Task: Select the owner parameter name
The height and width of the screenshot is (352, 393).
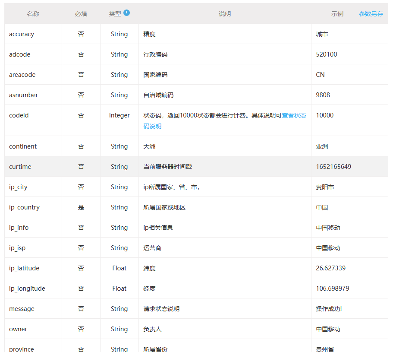Action: click(18, 329)
